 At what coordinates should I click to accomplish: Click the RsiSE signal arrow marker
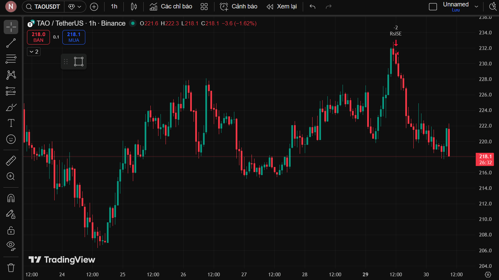[x=396, y=43]
